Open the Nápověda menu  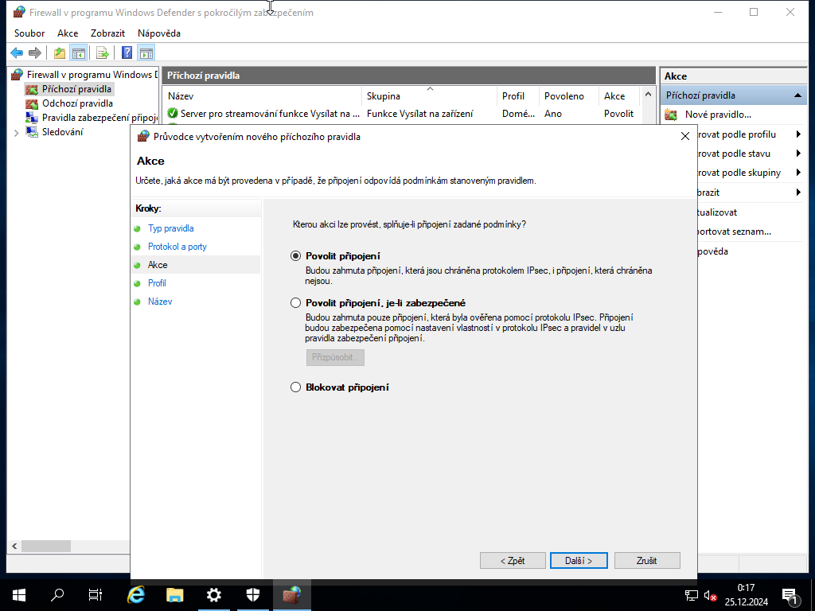click(x=158, y=33)
